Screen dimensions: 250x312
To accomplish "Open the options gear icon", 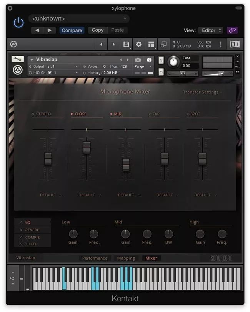I will click(x=138, y=44).
